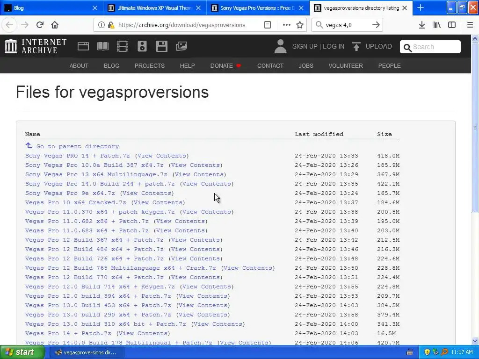479x359 pixels.
Task: Click the SIGN UP link
Action: [305, 46]
